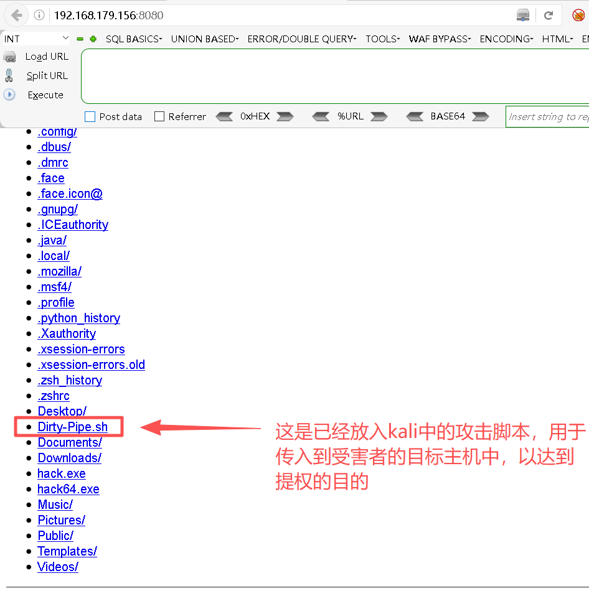Open the .gnupg/ directory link
This screenshot has height=591, width=589.
[57, 209]
